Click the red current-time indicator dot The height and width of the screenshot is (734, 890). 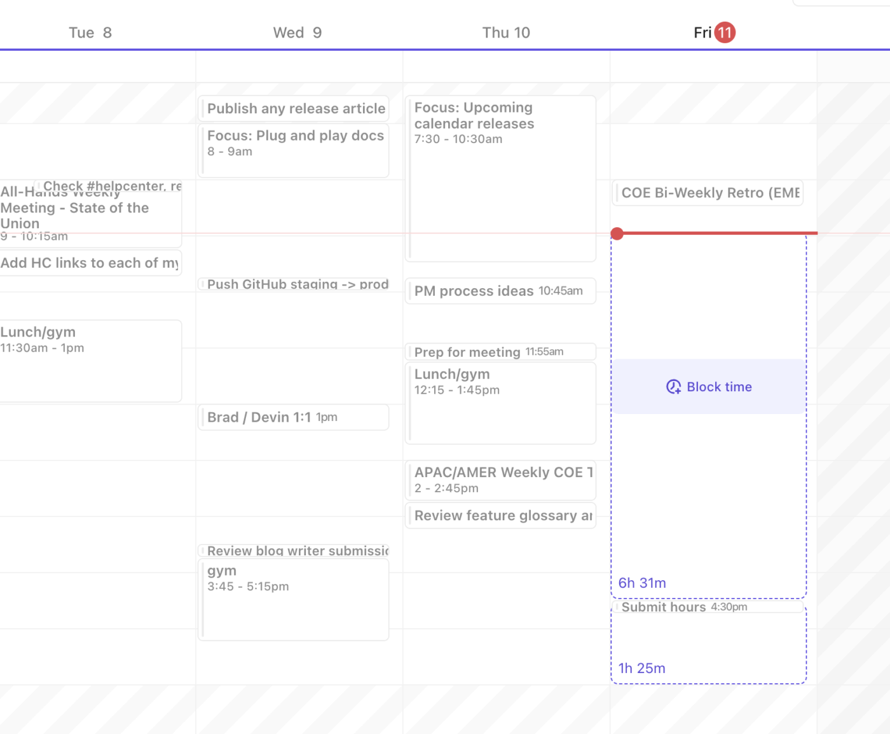(x=617, y=233)
